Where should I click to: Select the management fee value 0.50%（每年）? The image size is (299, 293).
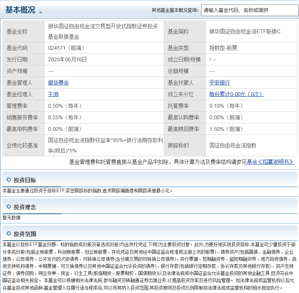point(65,106)
